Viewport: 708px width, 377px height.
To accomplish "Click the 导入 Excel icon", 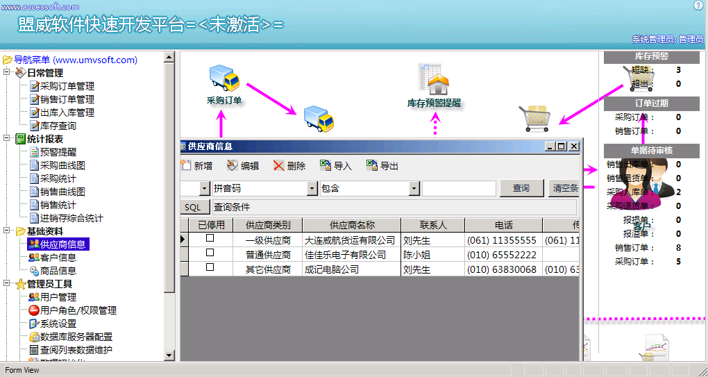I will point(325,165).
